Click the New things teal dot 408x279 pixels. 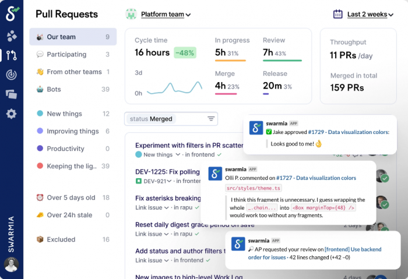point(40,114)
